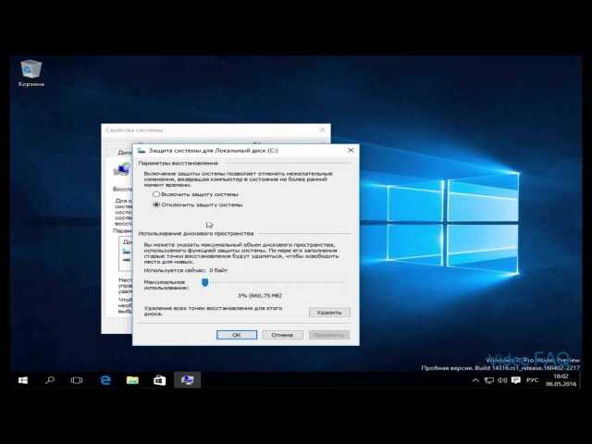Click the 'Удалить' button
The height and width of the screenshot is (444, 592).
(x=329, y=313)
